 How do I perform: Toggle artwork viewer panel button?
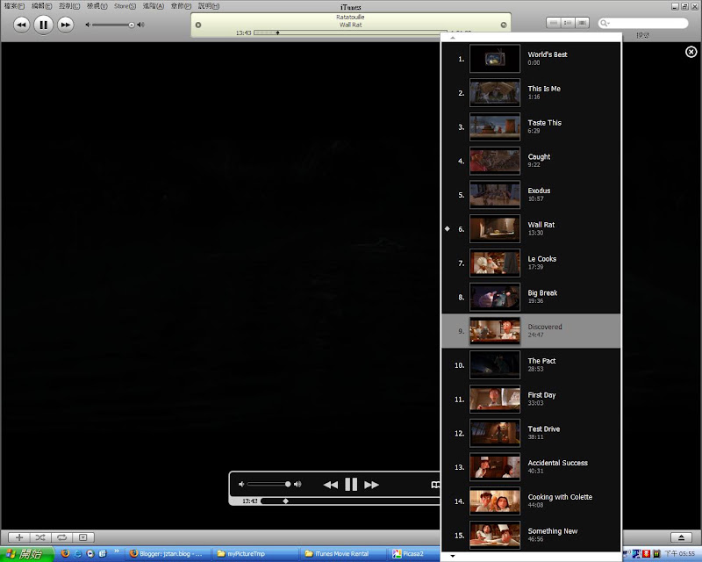coord(83,537)
